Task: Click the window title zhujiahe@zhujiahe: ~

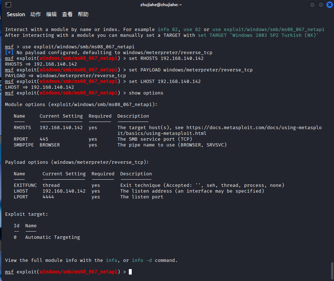Action: (161, 5)
